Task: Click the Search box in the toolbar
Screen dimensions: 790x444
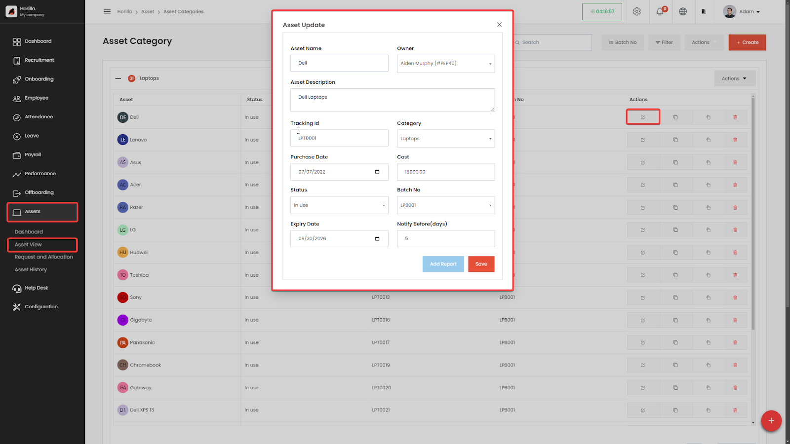Action: point(552,42)
